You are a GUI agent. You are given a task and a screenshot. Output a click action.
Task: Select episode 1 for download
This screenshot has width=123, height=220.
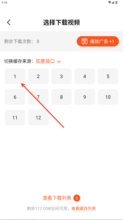[15, 76]
